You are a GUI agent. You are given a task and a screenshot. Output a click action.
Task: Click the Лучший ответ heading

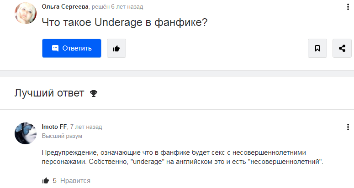pyautogui.click(x=49, y=93)
